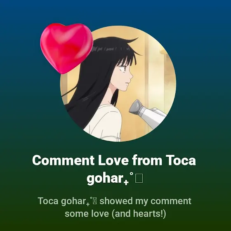231x231 pixels.
Task: Tap the word "Toca" in the heading
Action: coord(181,160)
